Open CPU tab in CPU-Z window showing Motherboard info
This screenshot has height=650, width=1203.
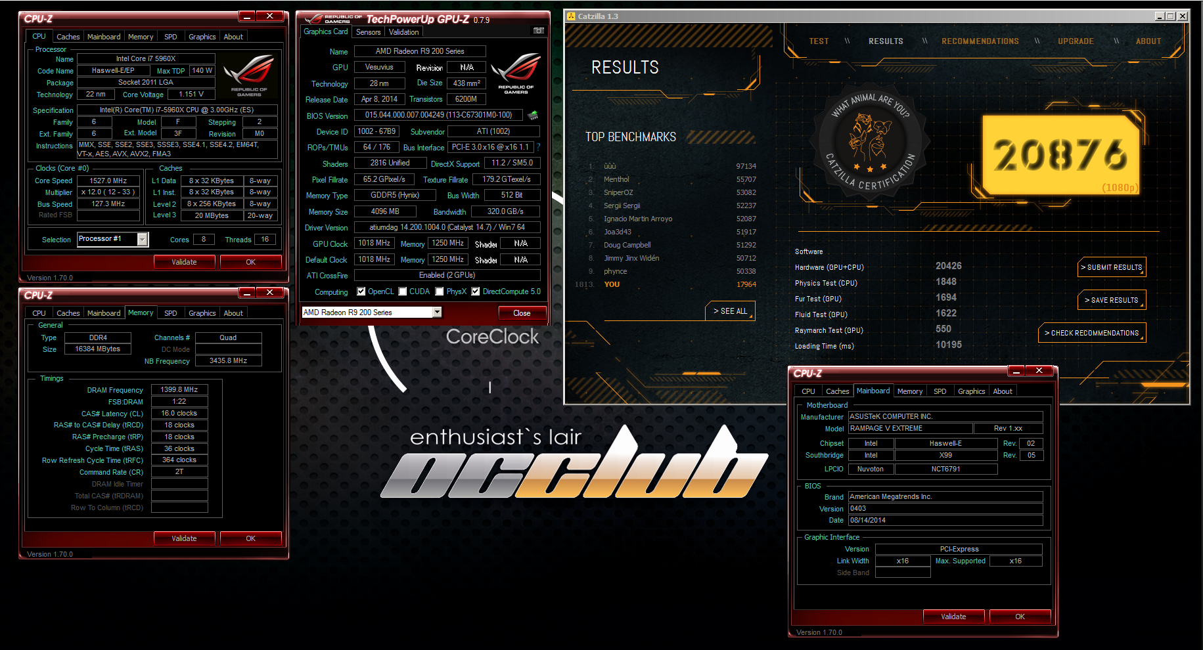(x=808, y=391)
